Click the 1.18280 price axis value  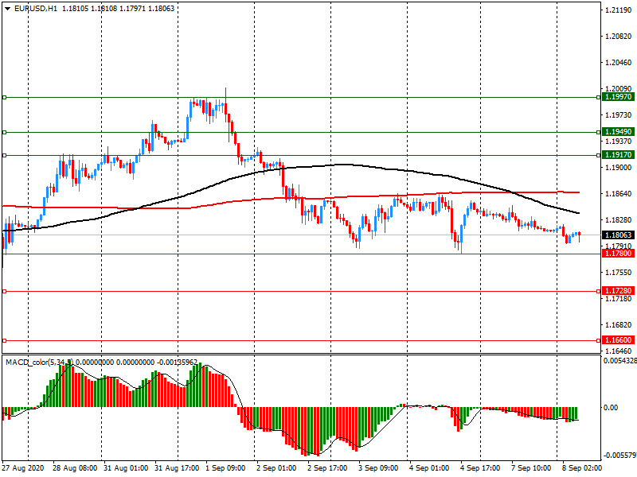[619, 220]
